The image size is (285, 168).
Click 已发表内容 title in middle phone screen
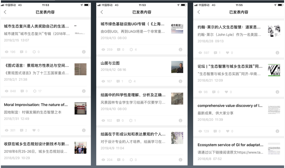[x=142, y=12]
